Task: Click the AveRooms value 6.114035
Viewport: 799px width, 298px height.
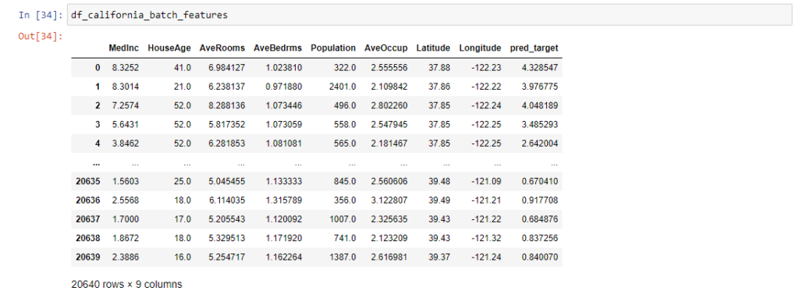Action: click(227, 200)
